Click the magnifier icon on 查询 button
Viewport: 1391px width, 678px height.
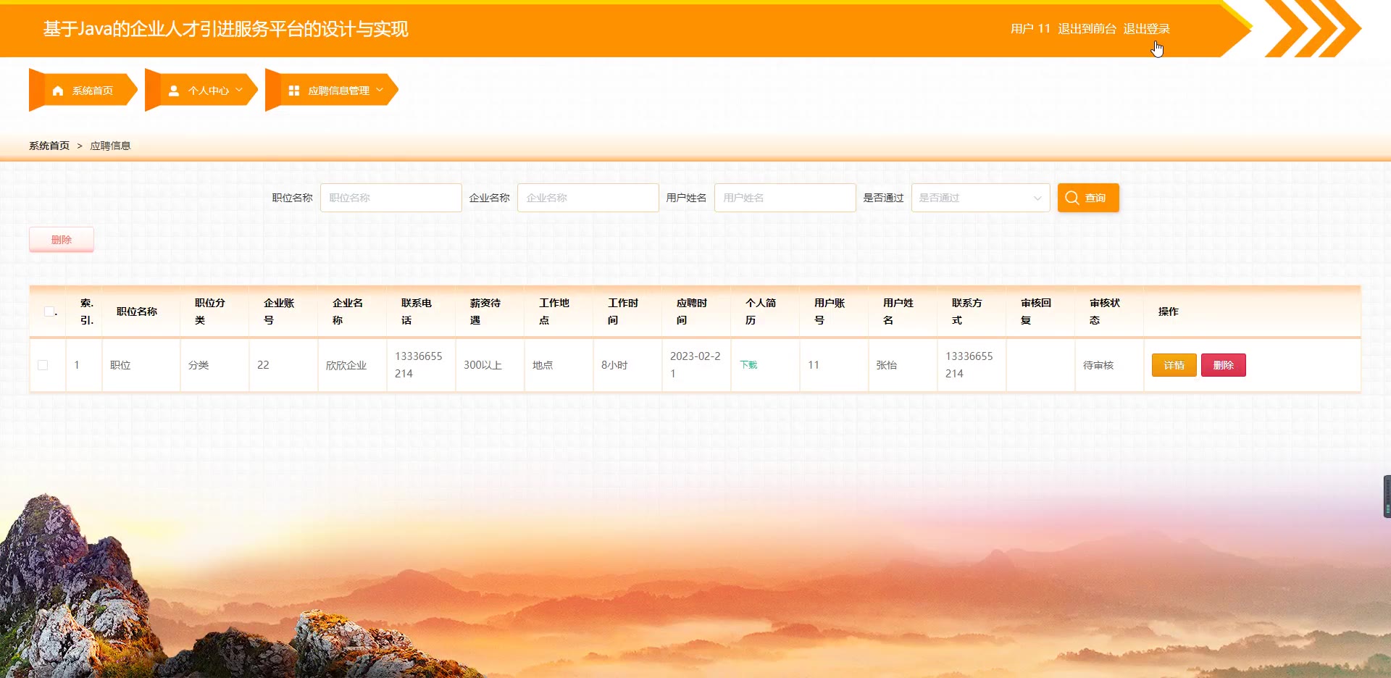(x=1072, y=198)
